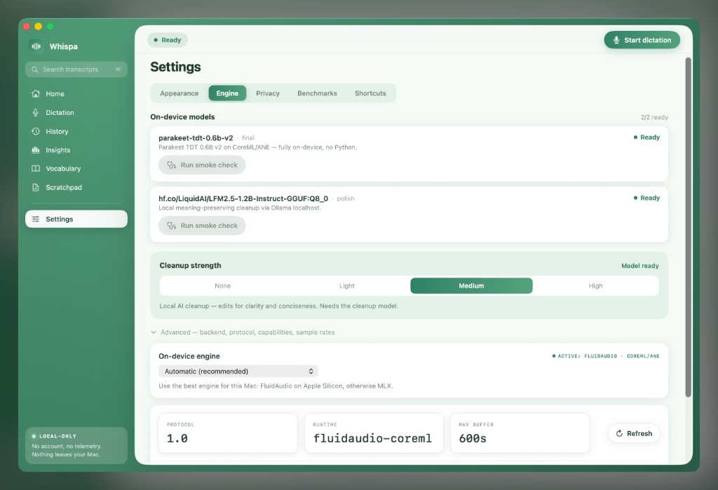Image resolution: width=718 pixels, height=490 pixels.
Task: Collapse the Advanced section chevron
Action: click(x=154, y=332)
